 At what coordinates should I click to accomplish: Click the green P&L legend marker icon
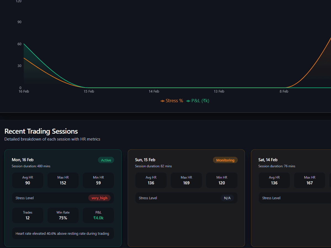click(x=188, y=101)
